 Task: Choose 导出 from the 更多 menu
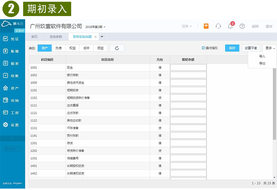coord(262,63)
